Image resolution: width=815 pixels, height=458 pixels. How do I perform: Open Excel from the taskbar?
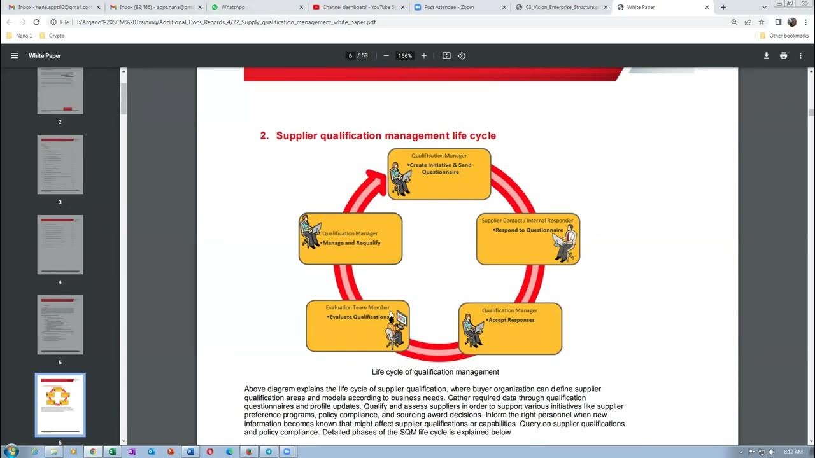point(112,452)
